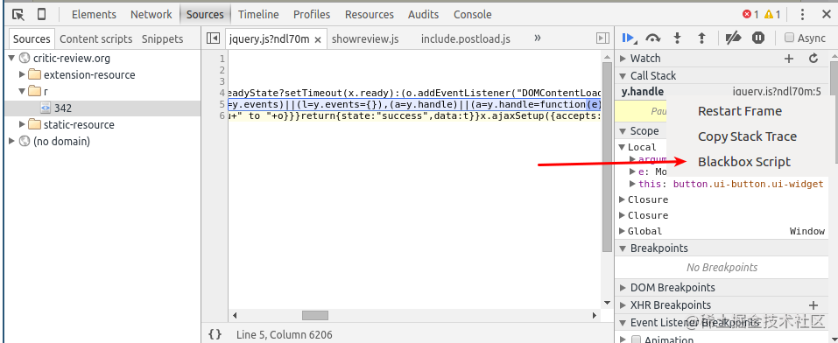The height and width of the screenshot is (343, 838).
Task: Select the y.handle call stack frame
Action: 721,92
